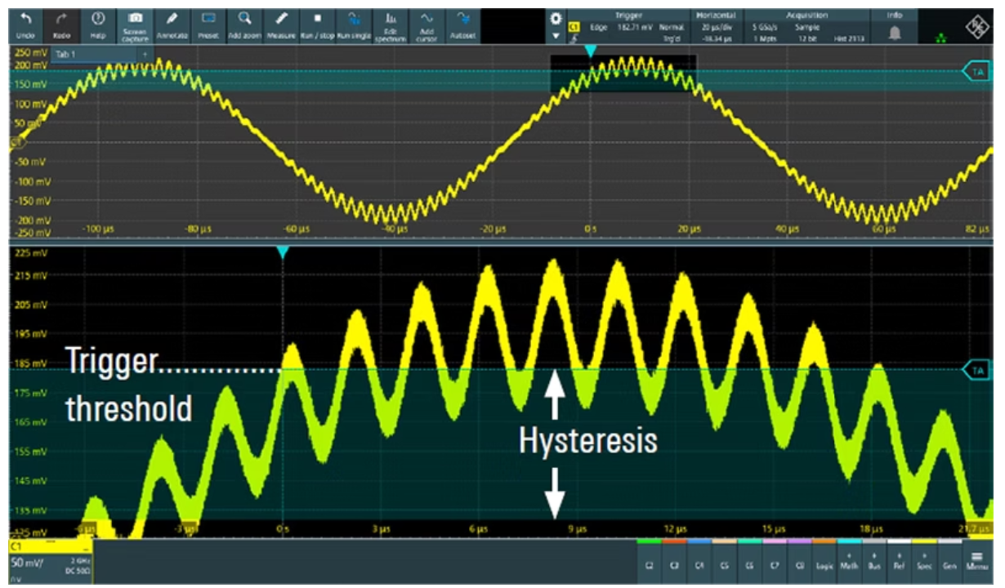Expand the settings gear dropdown arrow
The height and width of the screenshot is (588, 1005).
pos(556,37)
